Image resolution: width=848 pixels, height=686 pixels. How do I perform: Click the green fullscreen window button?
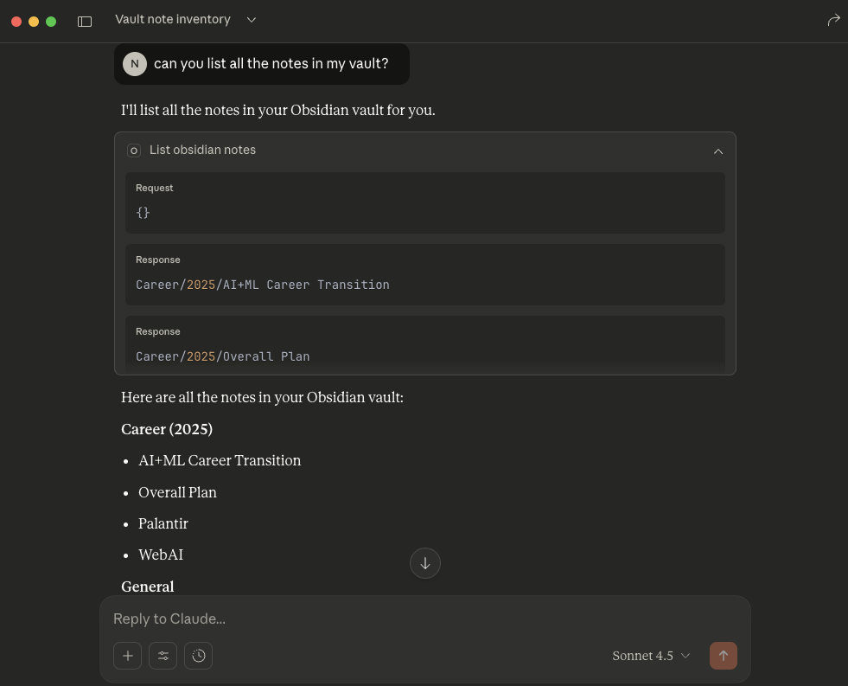(51, 22)
